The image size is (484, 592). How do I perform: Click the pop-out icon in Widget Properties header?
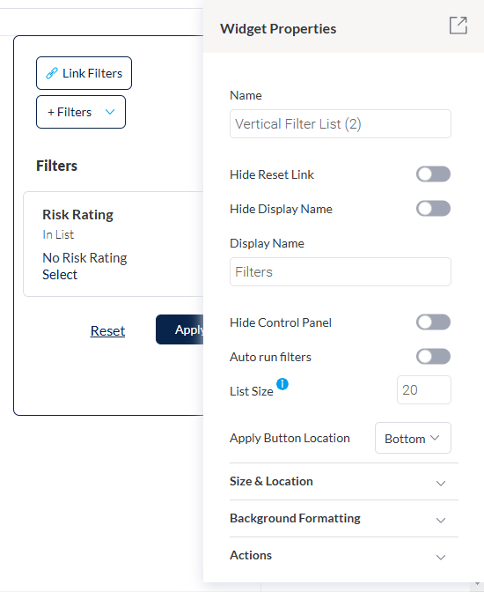(x=458, y=26)
